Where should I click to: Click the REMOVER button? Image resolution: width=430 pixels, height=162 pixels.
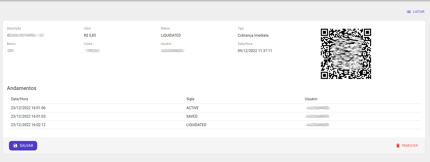point(407,146)
